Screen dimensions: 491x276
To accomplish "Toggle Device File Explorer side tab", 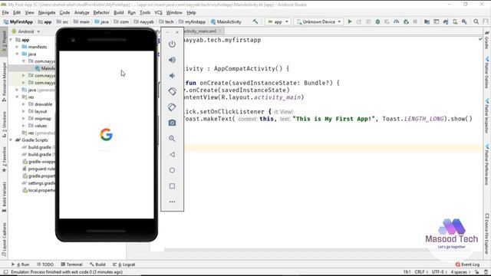I will tap(487, 234).
